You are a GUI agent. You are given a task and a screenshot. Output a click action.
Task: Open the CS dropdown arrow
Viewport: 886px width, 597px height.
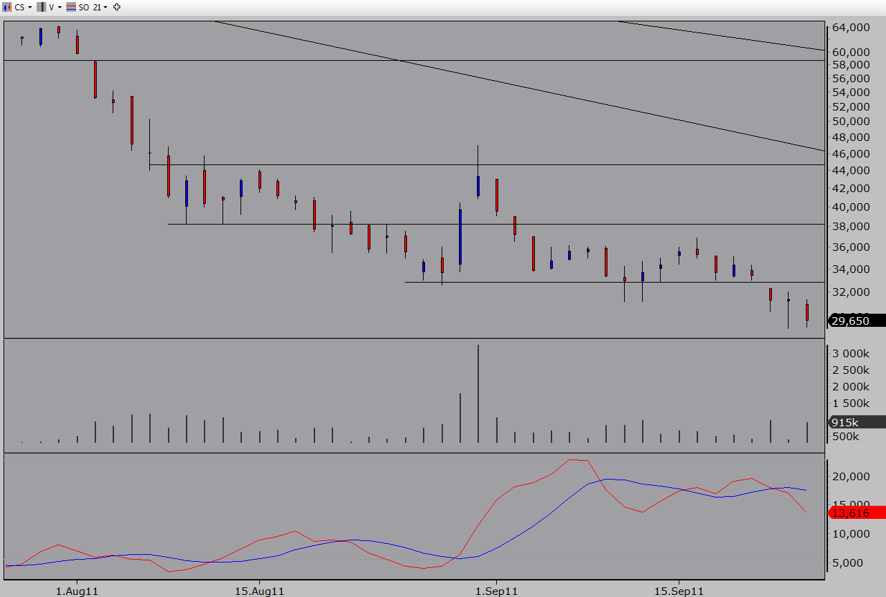tap(30, 8)
